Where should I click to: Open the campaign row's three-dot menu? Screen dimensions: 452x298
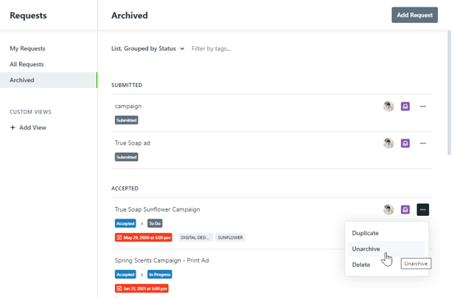tap(422, 106)
